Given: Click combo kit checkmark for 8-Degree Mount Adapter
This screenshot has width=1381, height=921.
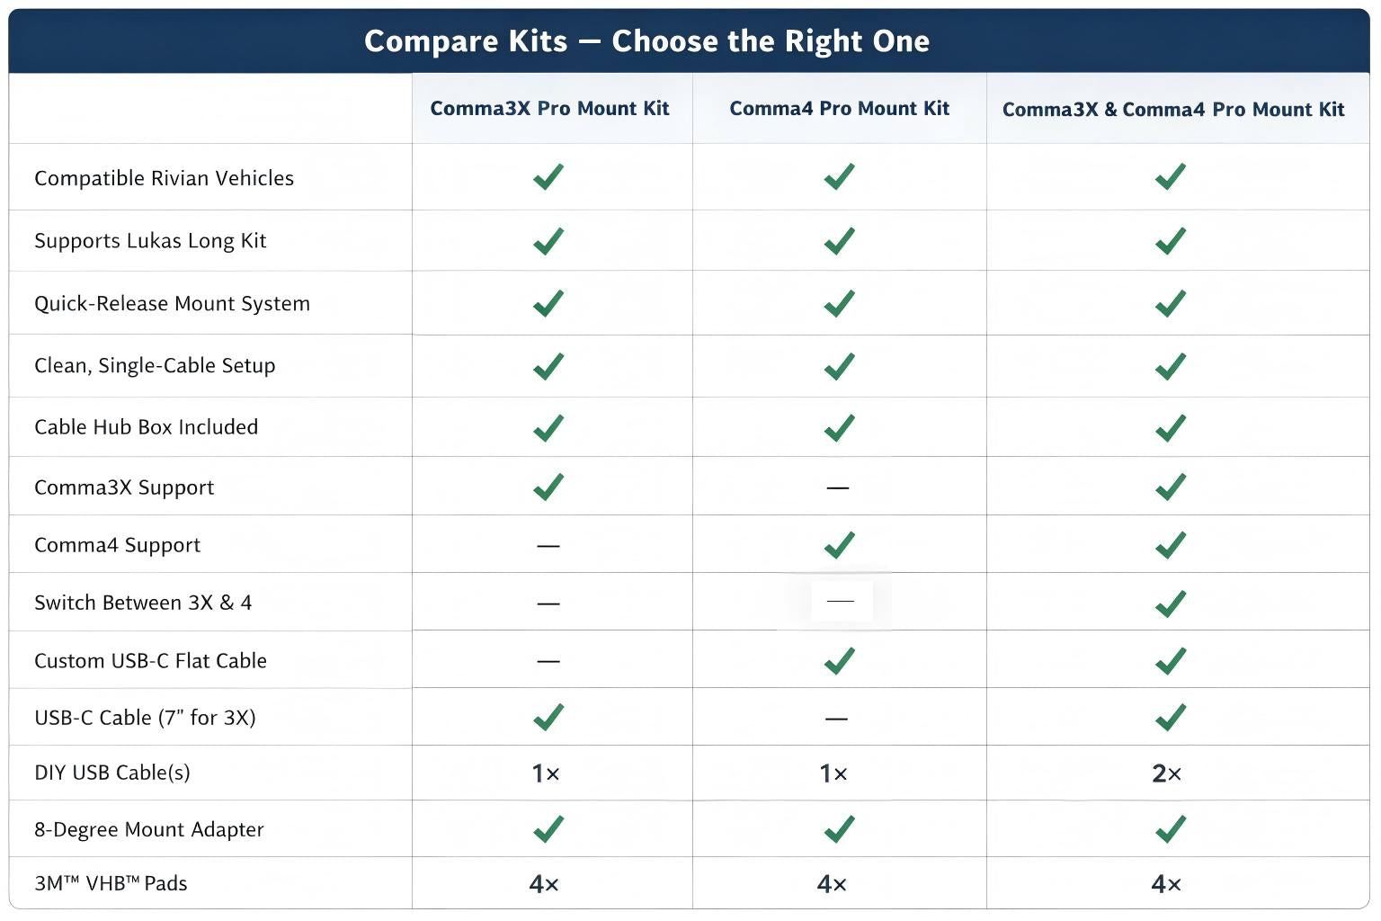Looking at the screenshot, I should pos(1171,828).
